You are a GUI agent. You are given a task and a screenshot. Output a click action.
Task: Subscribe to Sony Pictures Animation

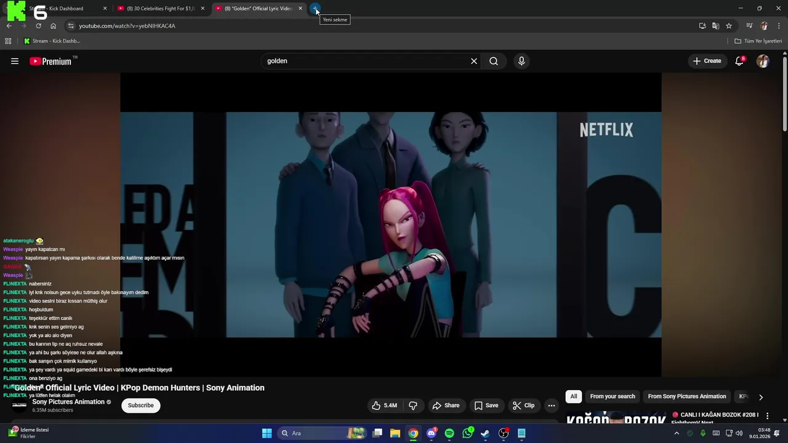coord(141,405)
